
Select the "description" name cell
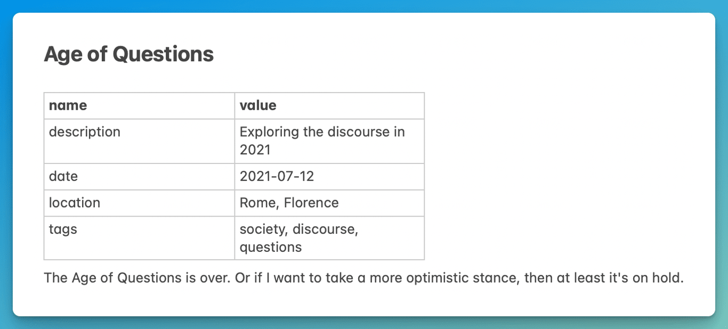(x=85, y=131)
